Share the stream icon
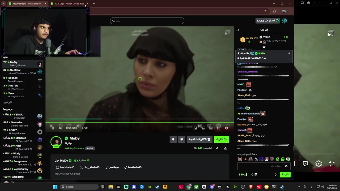 tap(217, 148)
